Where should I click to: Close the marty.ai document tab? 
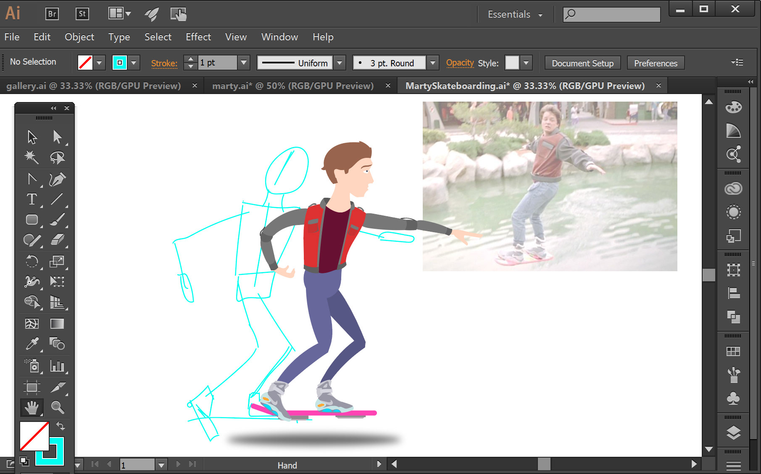click(x=388, y=85)
